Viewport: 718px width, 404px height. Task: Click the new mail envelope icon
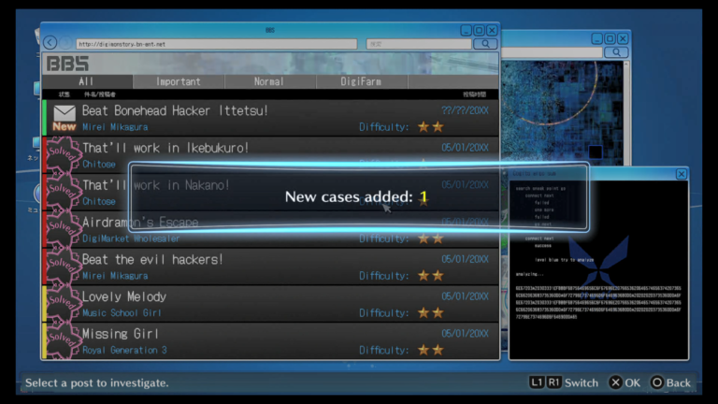click(65, 113)
